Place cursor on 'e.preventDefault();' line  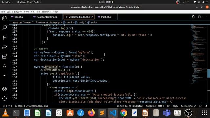tap(55, 70)
